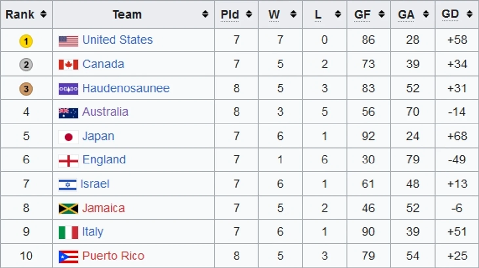
Task: Sort by GD column arrows
Action: [x=469, y=14]
